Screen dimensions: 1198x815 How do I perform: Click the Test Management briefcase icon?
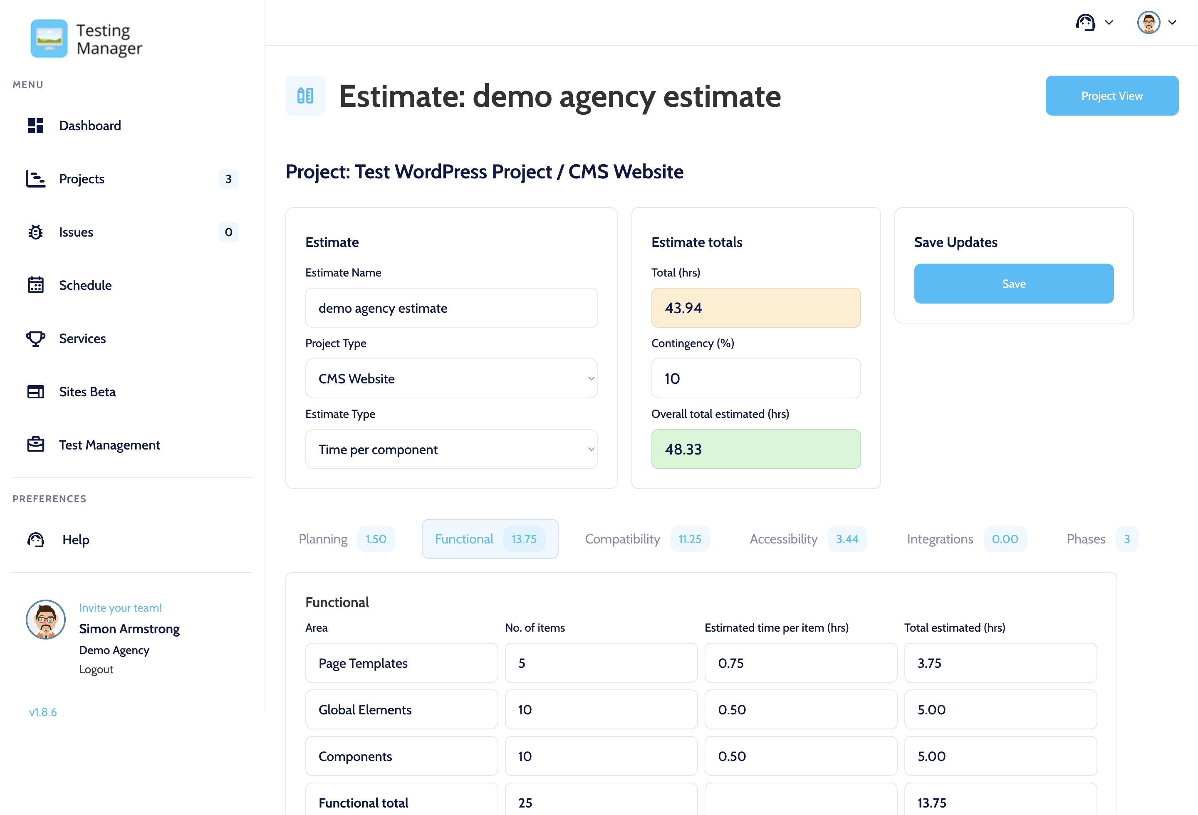36,445
